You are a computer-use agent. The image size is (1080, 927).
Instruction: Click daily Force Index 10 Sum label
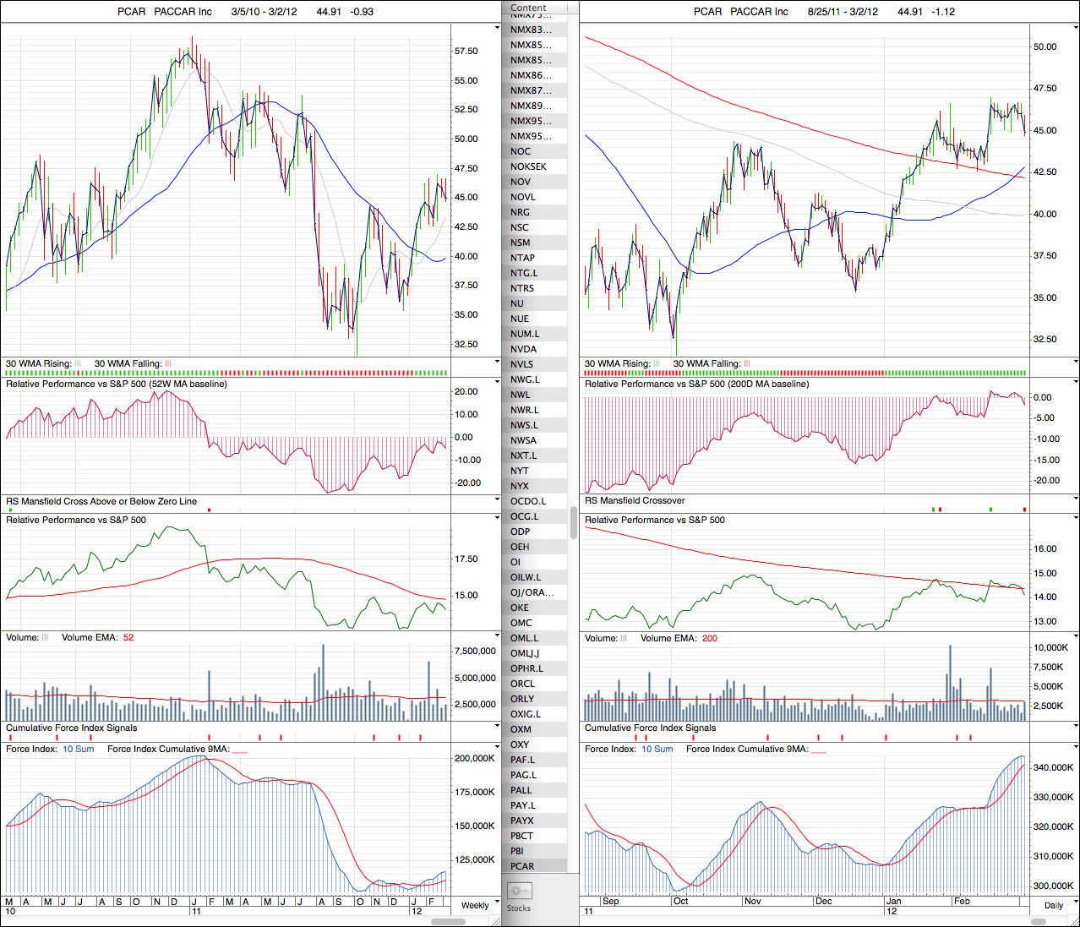pos(657,749)
